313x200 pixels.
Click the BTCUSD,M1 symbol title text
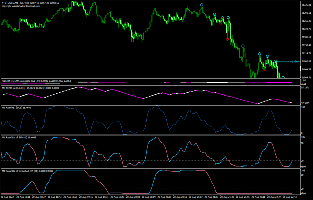click(x=11, y=3)
